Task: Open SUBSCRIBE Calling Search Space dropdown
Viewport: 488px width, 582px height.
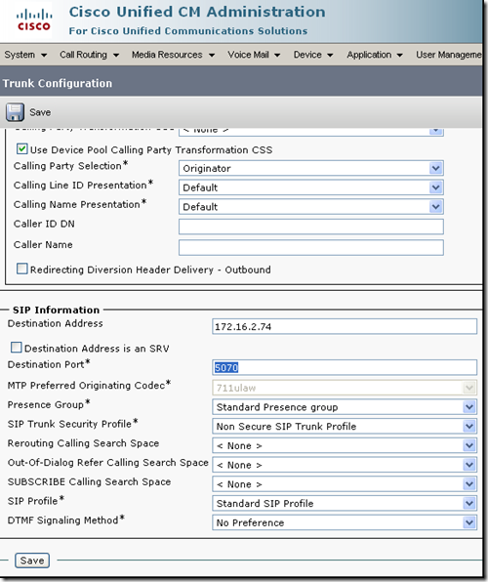Action: click(x=345, y=484)
